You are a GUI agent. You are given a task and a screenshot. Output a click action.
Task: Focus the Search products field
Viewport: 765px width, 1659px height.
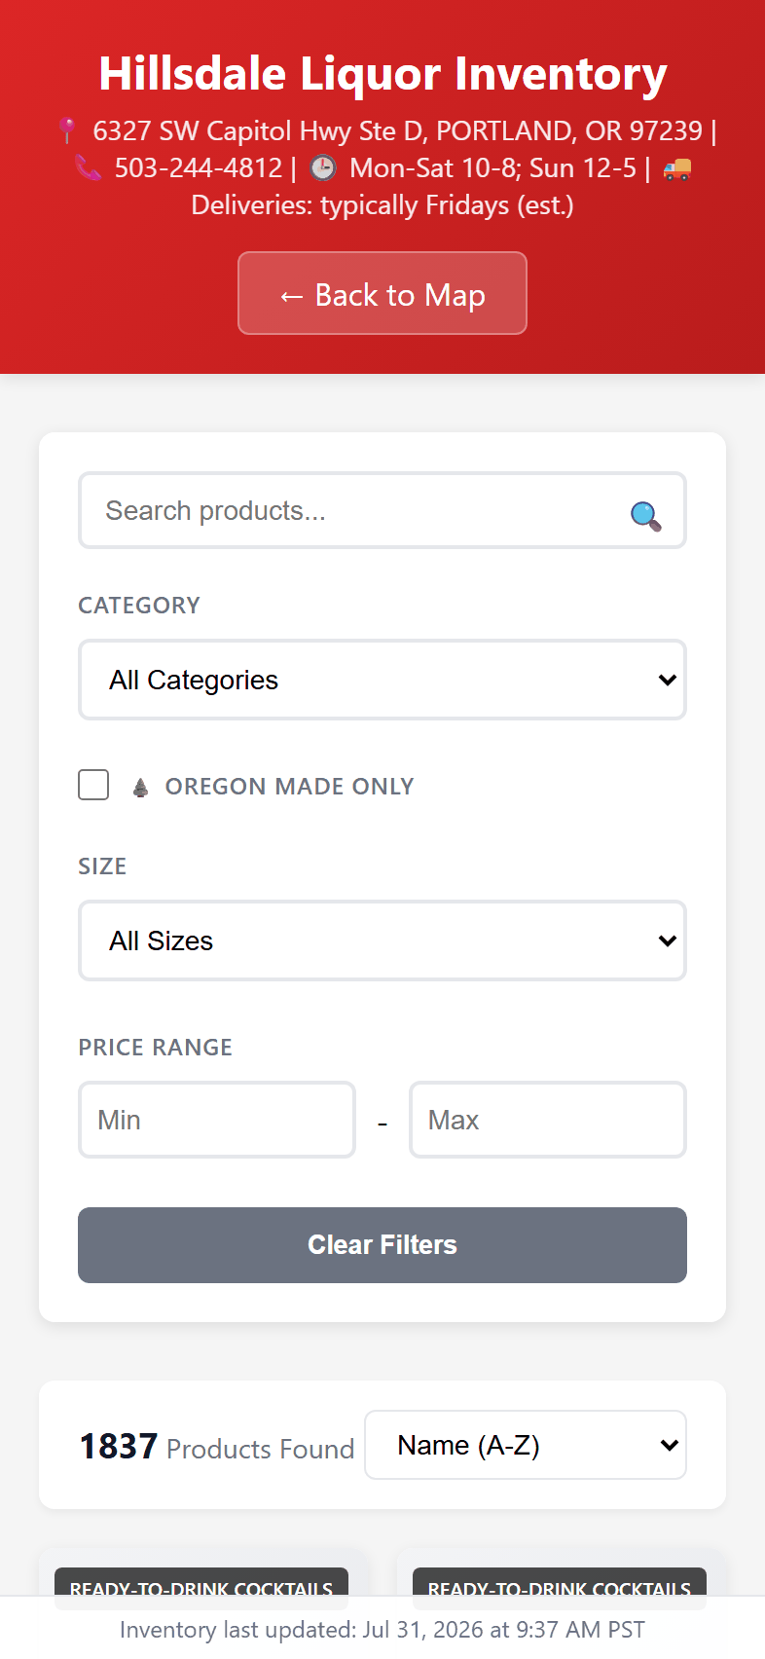click(382, 510)
